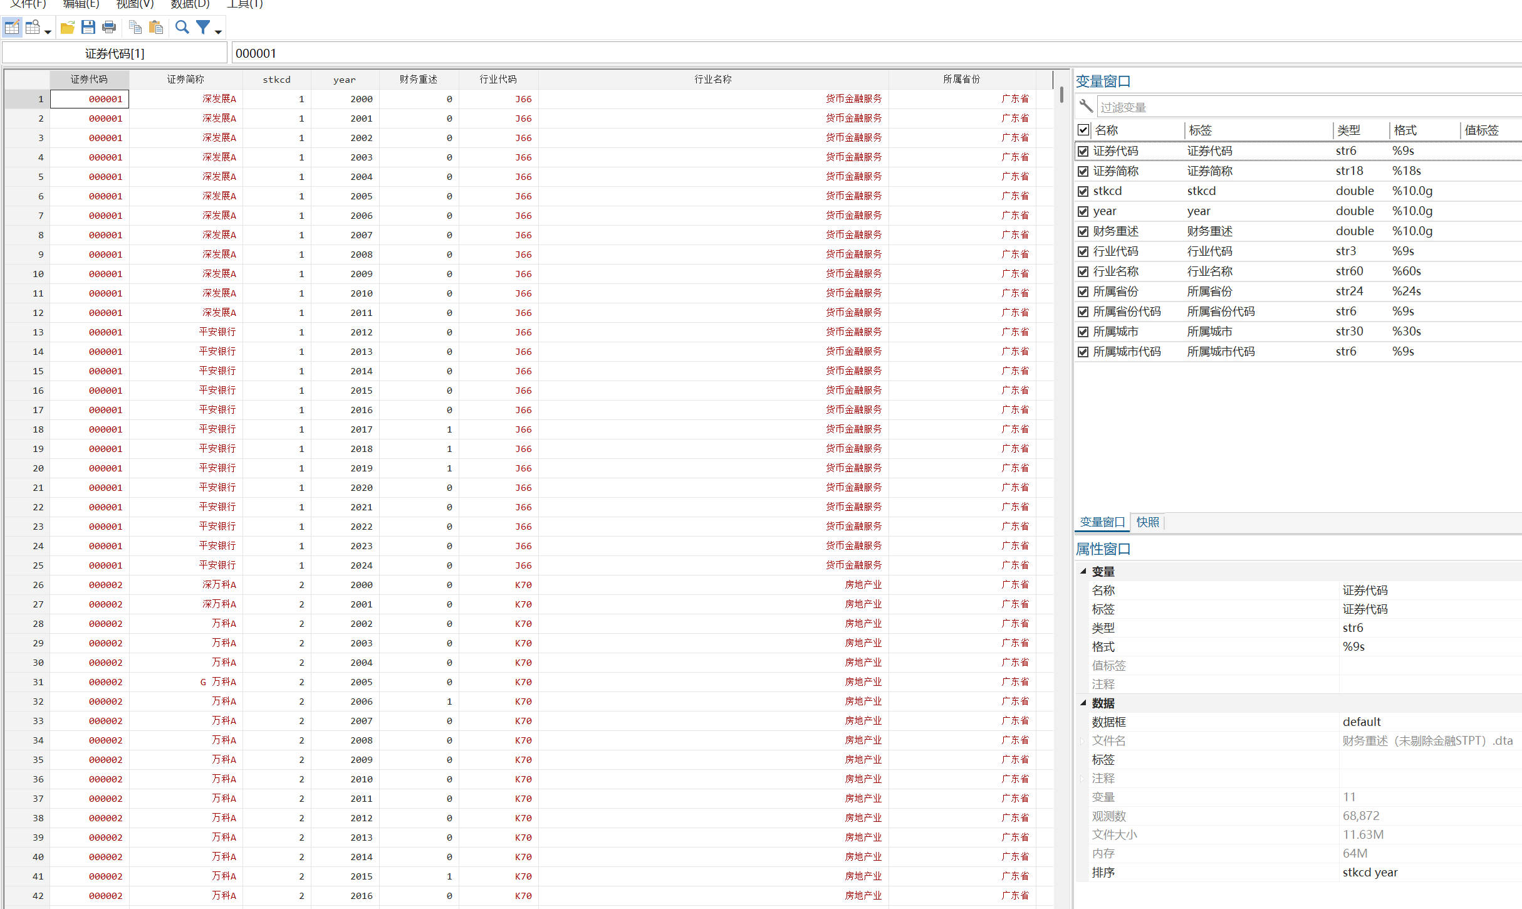Image resolution: width=1522 pixels, height=909 pixels.
Task: Uncheck the stkcd variable checkbox
Action: click(1083, 191)
